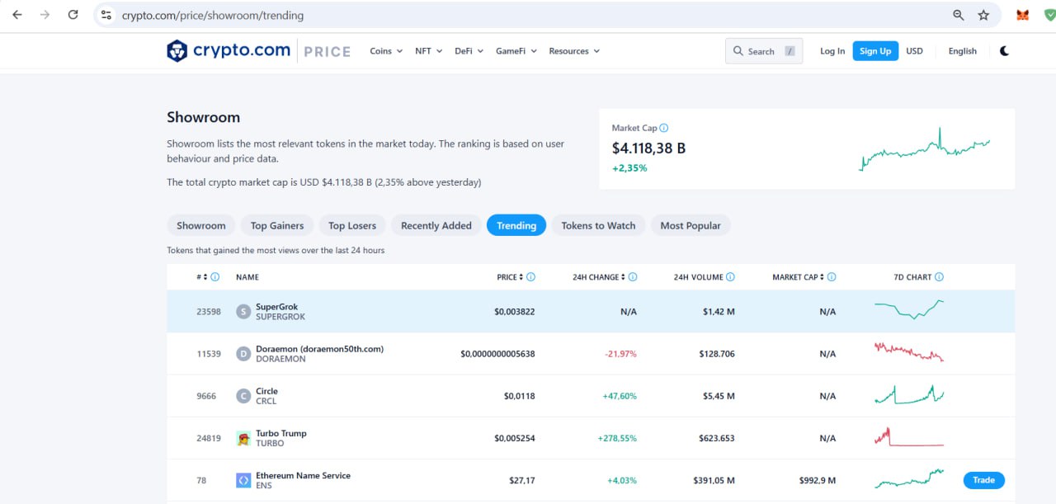This screenshot has width=1056, height=504.
Task: Expand the DeFi navigation dropdown
Action: pyautogui.click(x=469, y=51)
